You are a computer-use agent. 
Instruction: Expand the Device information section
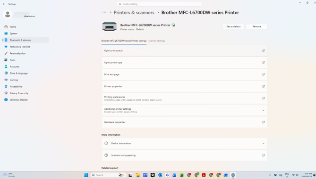coord(184,144)
